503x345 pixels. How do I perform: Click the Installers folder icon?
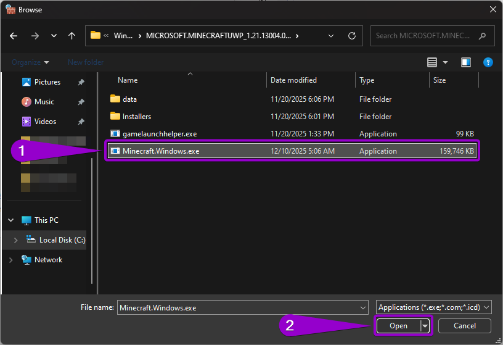[x=115, y=116]
